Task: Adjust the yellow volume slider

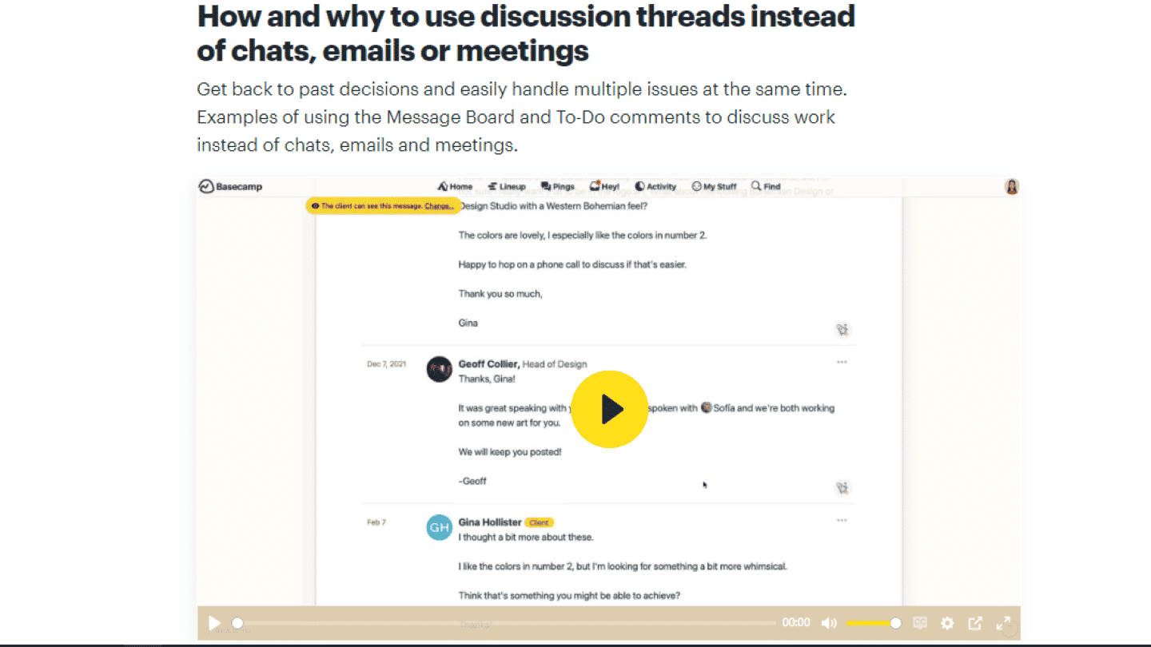Action: tap(873, 623)
